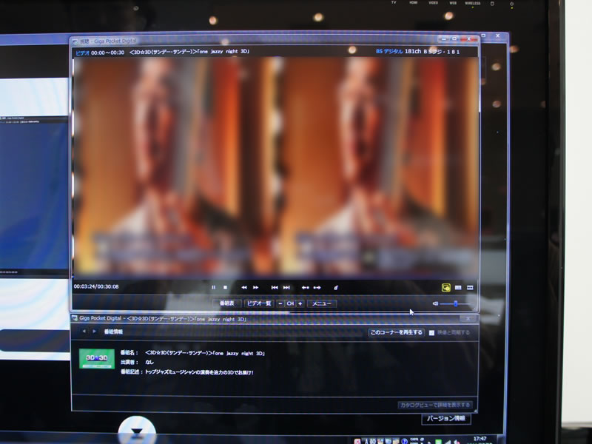Click the playback time 00:03:24/00:30:08

pyautogui.click(x=96, y=286)
